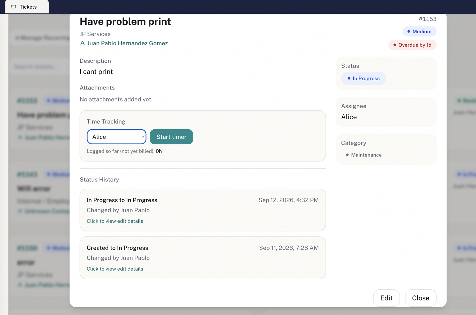476x315 pixels.
Task: Click the 'I cant print' description text
Action: coord(96,72)
